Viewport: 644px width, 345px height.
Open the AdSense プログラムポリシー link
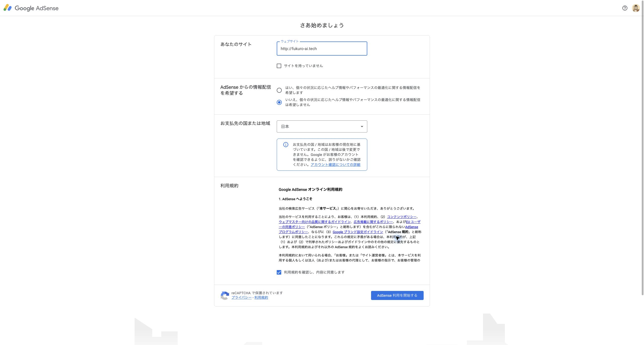293,232
